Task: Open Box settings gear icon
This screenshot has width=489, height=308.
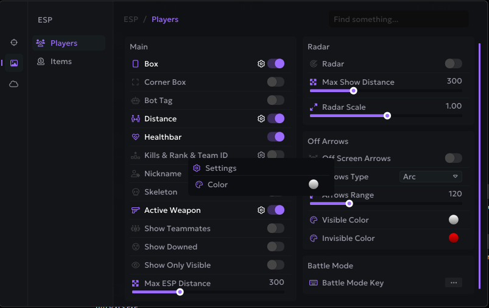Action: (261, 64)
